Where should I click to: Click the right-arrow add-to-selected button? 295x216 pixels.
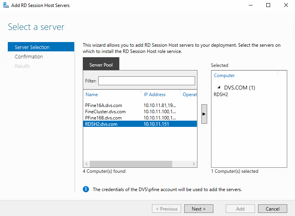(204, 114)
